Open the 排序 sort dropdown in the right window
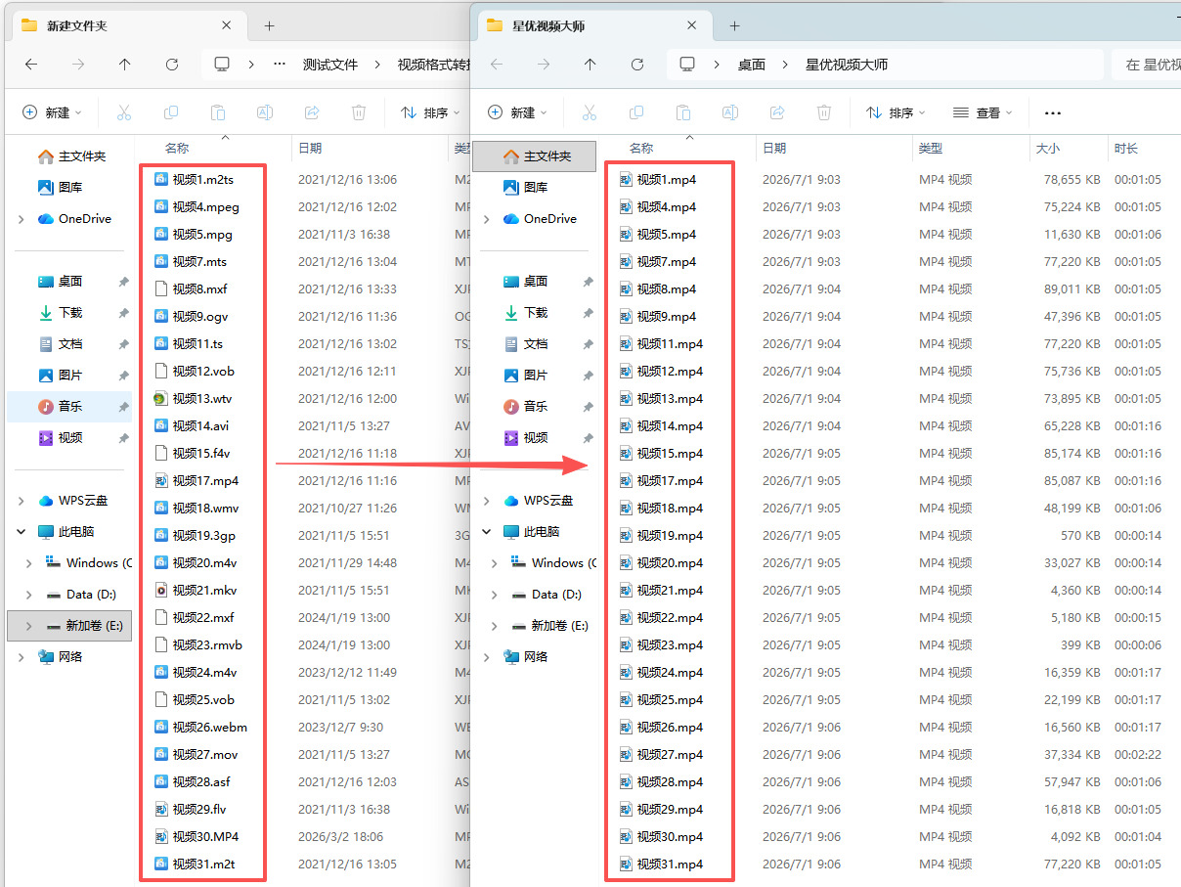Viewport: 1181px width, 887px height. [896, 112]
